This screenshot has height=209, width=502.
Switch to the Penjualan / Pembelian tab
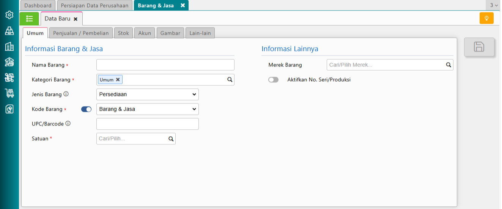coord(81,33)
